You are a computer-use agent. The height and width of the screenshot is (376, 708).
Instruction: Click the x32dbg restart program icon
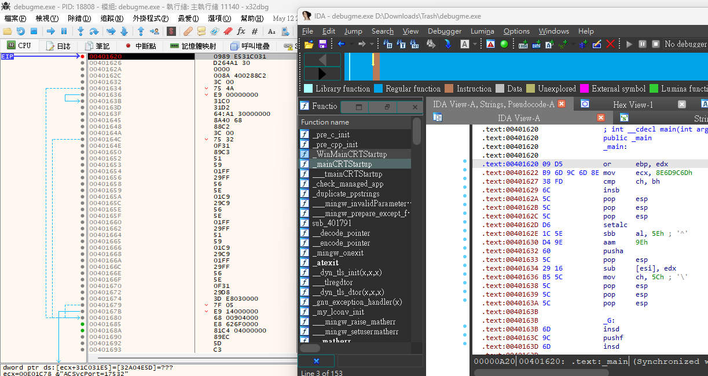(x=21, y=31)
